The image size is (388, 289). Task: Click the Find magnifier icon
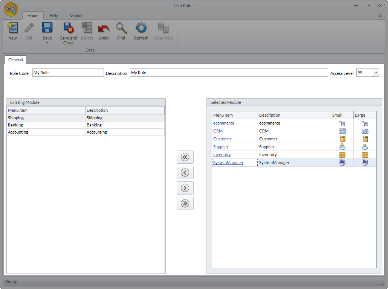[121, 29]
